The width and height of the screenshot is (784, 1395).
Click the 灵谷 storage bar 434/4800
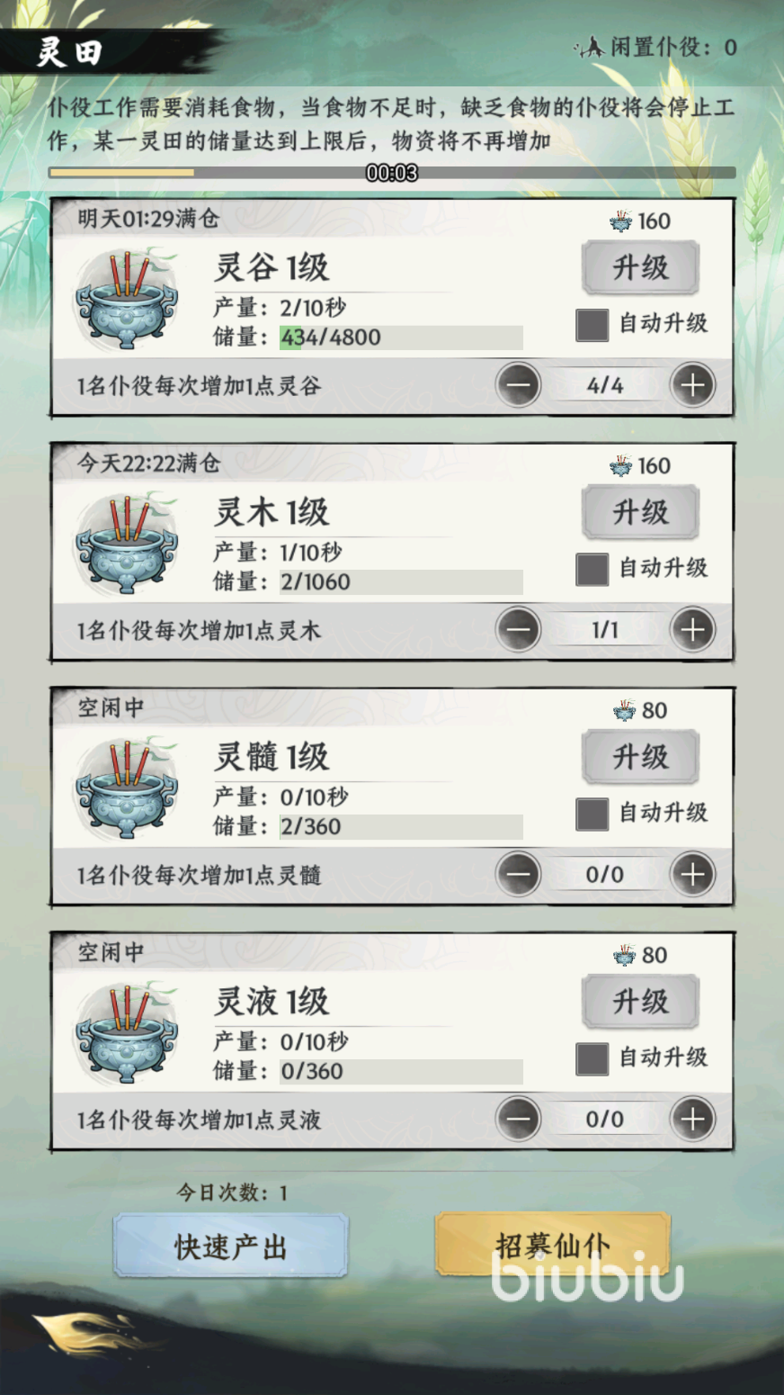400,337
